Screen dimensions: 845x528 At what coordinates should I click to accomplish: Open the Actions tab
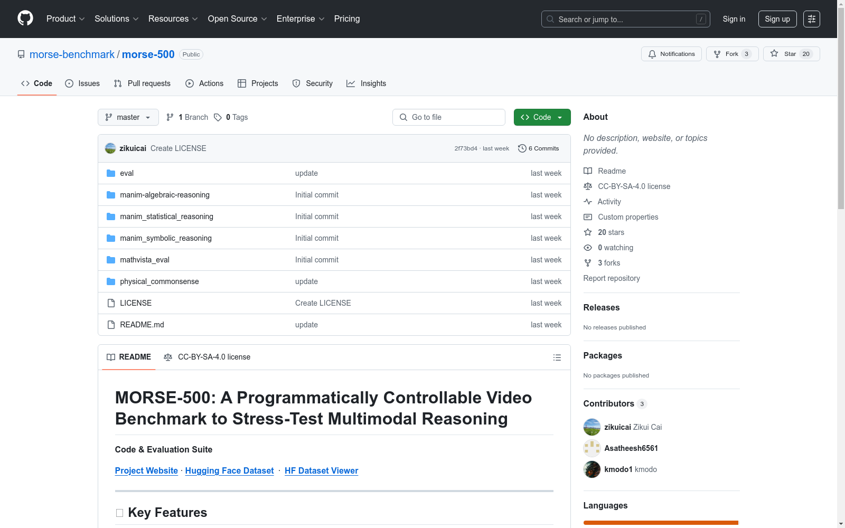(x=204, y=83)
